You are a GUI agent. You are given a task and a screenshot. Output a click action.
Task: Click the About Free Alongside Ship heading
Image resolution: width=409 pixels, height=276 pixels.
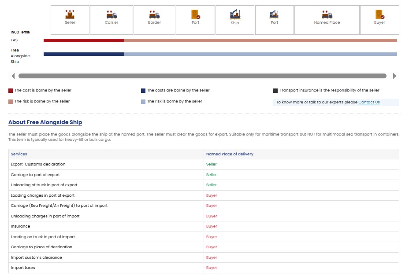pos(45,122)
